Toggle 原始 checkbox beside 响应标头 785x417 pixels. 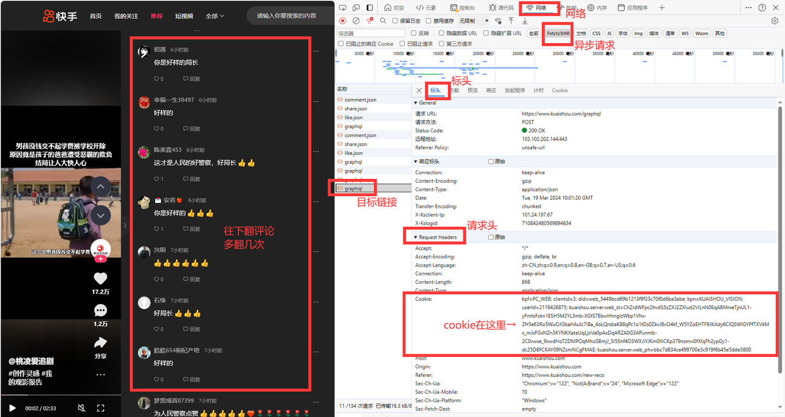[491, 161]
